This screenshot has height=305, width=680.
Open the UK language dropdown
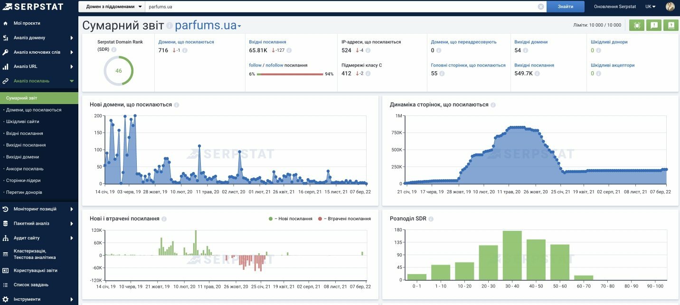tap(650, 7)
